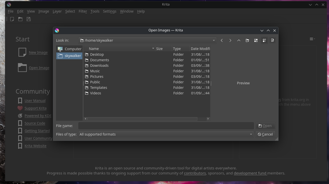
Task: Open the news options hamburger dropdown
Action: pos(312,39)
